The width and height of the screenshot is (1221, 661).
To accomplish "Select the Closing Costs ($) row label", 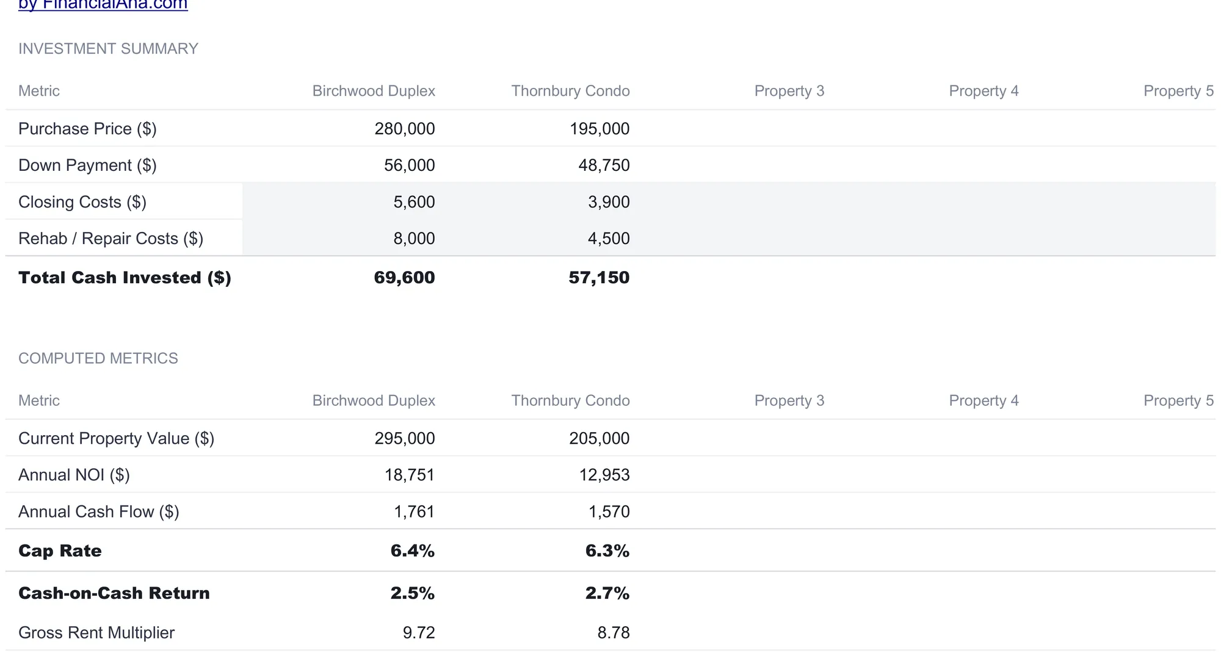I will (x=82, y=202).
